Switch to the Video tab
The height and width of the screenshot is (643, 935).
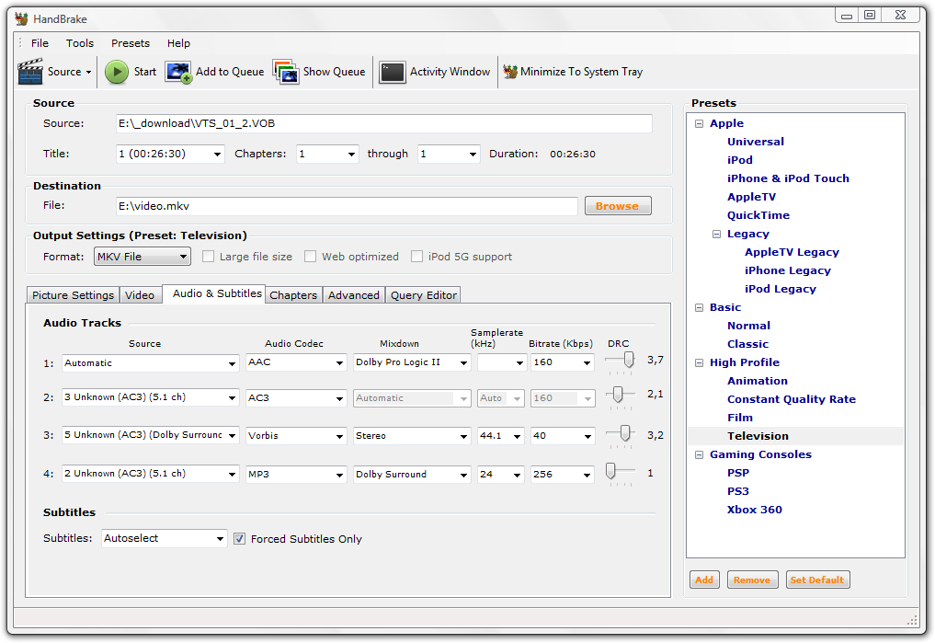click(140, 295)
